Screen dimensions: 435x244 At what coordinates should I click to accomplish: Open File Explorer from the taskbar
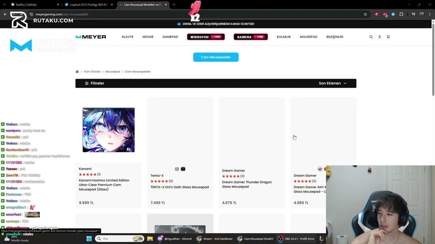(150, 239)
